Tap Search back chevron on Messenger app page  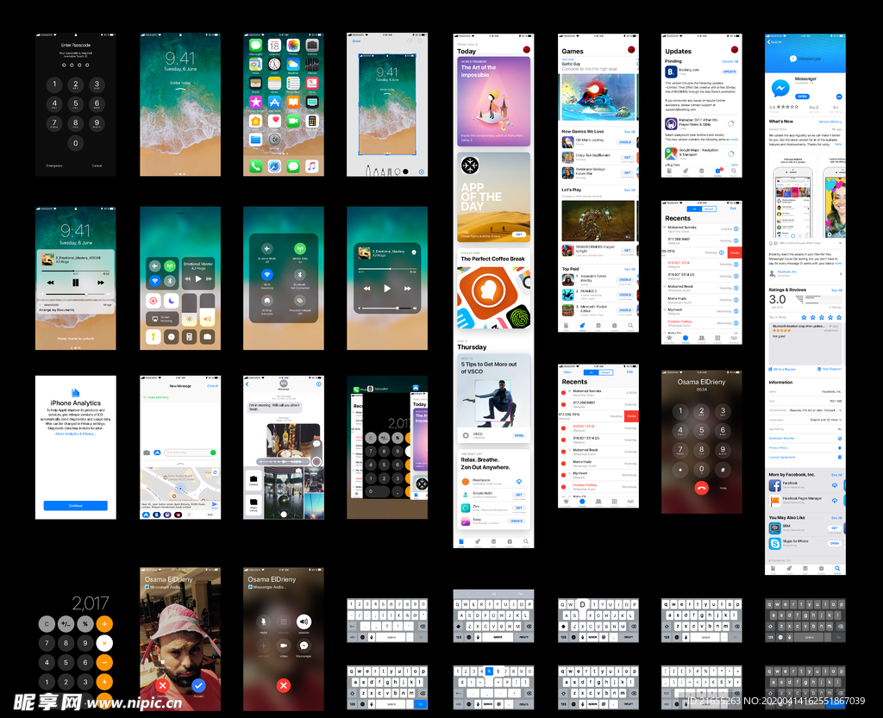[x=775, y=42]
